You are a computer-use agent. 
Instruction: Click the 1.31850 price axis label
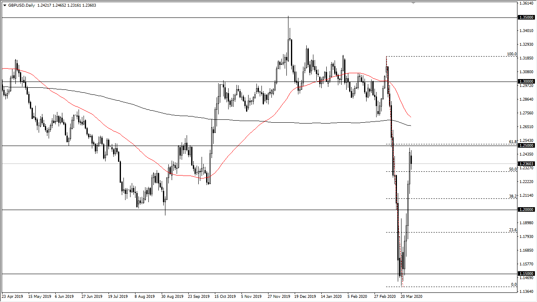pyautogui.click(x=527, y=58)
